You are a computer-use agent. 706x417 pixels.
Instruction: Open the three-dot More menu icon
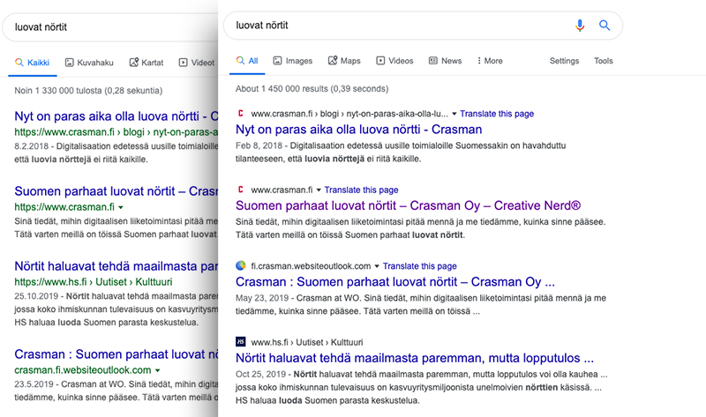[x=479, y=61]
